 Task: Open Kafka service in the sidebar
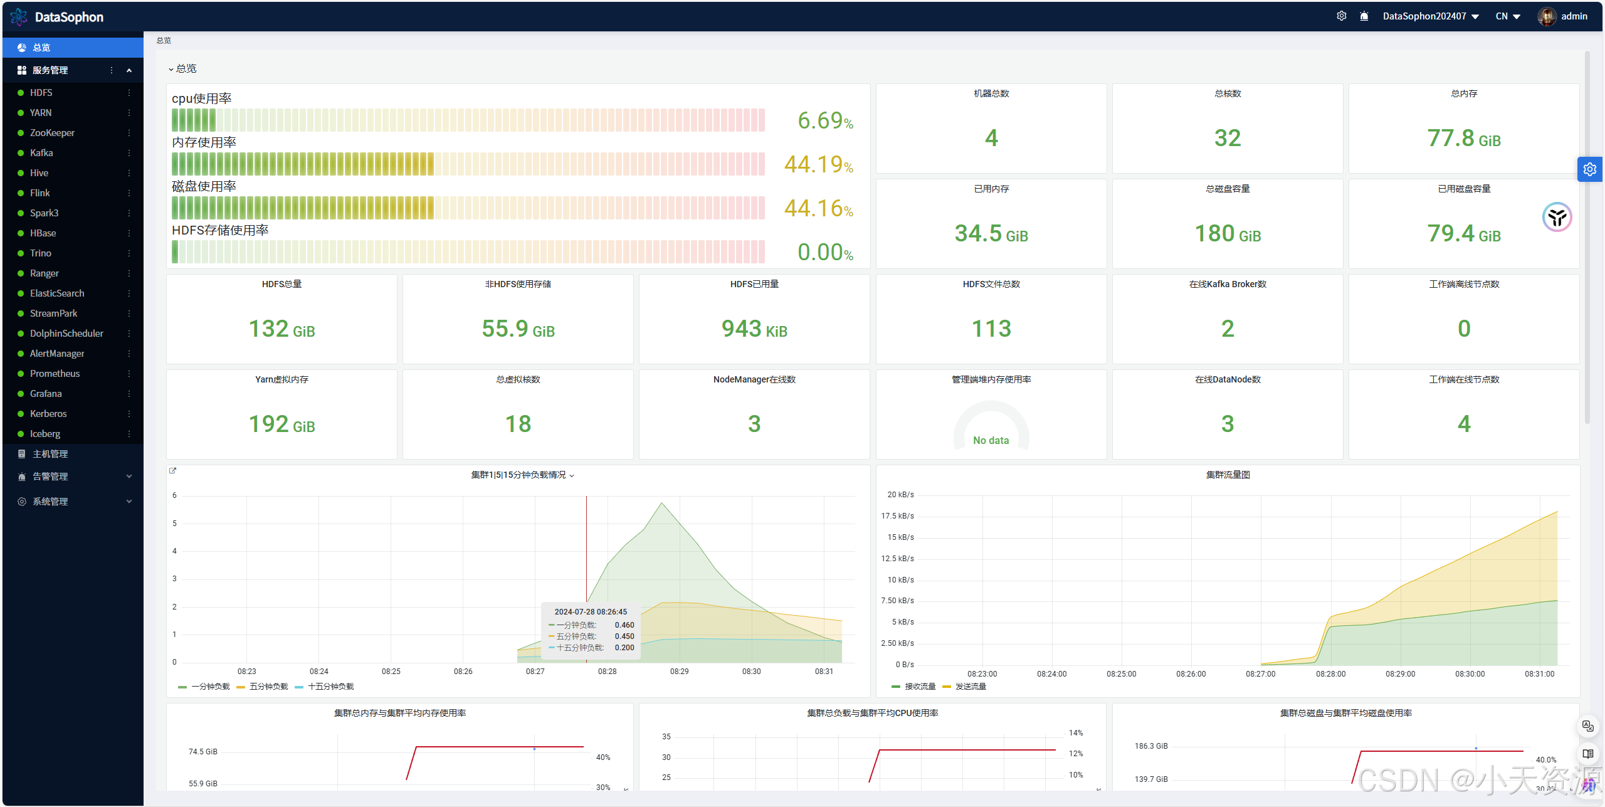(41, 153)
